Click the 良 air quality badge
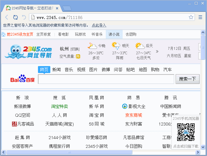Image resolution: width=207 pixels, height=156 pixels. point(78,56)
